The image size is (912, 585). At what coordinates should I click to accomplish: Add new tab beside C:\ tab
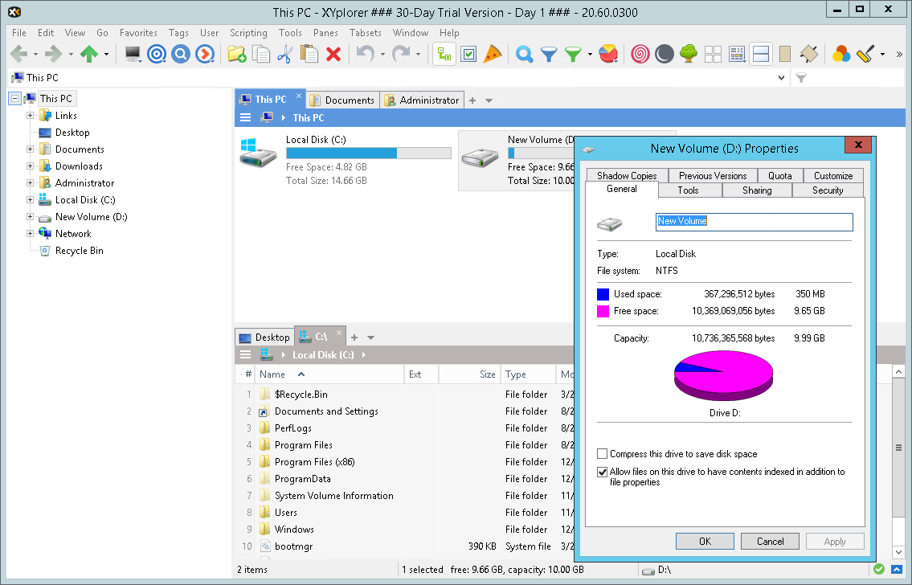click(x=354, y=337)
